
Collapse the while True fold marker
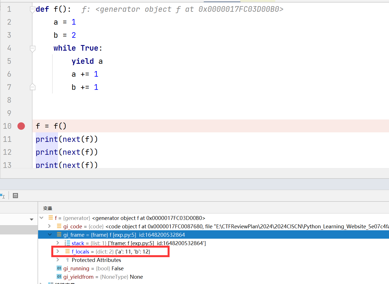(x=33, y=49)
